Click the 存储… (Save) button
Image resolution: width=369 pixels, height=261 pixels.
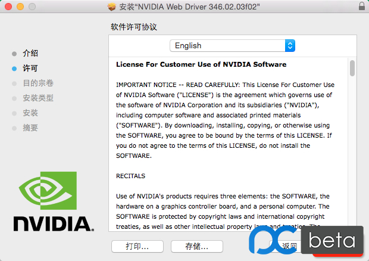pos(197,246)
